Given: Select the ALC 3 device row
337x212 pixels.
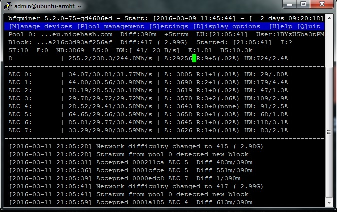Looking at the screenshot, I should tap(150, 99).
